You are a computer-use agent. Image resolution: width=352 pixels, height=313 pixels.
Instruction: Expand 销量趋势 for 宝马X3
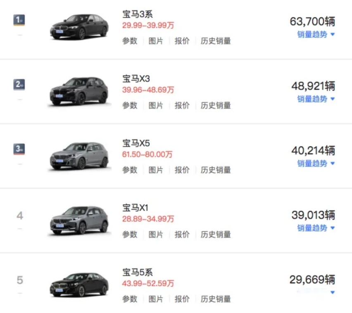click(315, 99)
